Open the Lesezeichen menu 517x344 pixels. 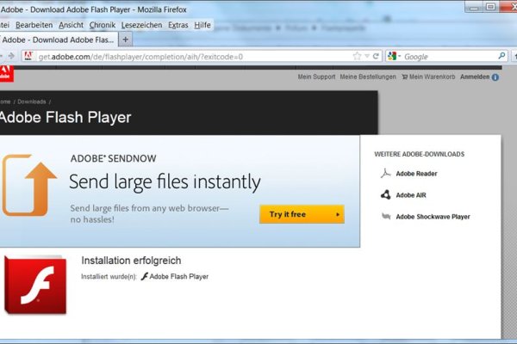point(140,25)
